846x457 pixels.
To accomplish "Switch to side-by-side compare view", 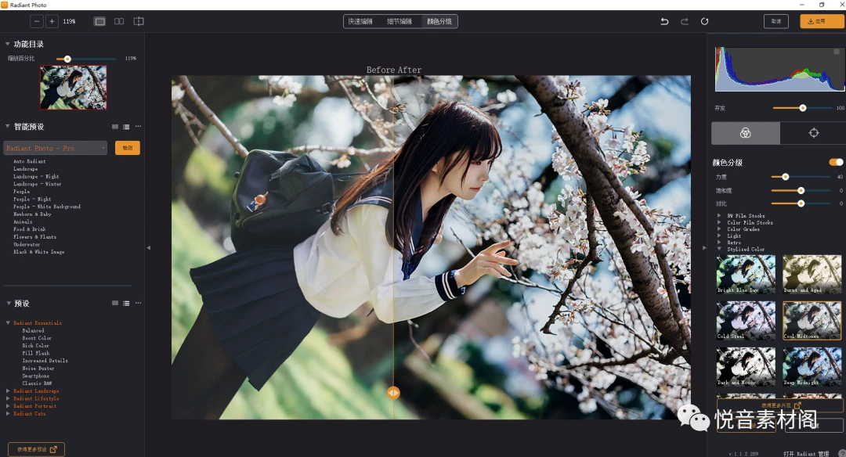I will click(x=119, y=22).
